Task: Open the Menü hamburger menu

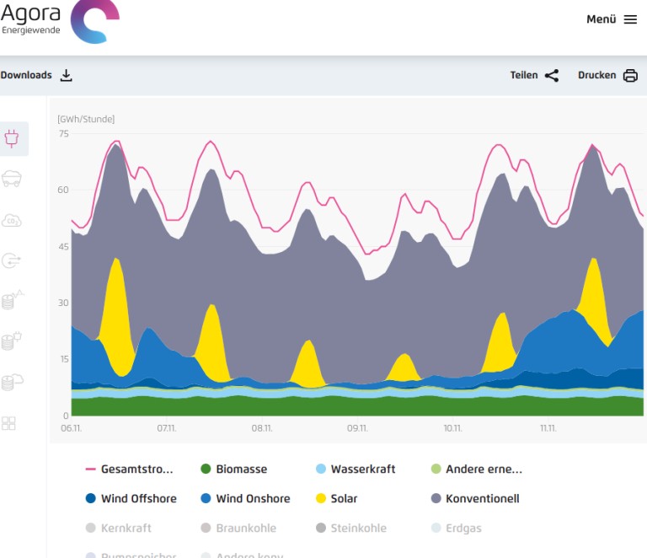Action: click(x=612, y=19)
